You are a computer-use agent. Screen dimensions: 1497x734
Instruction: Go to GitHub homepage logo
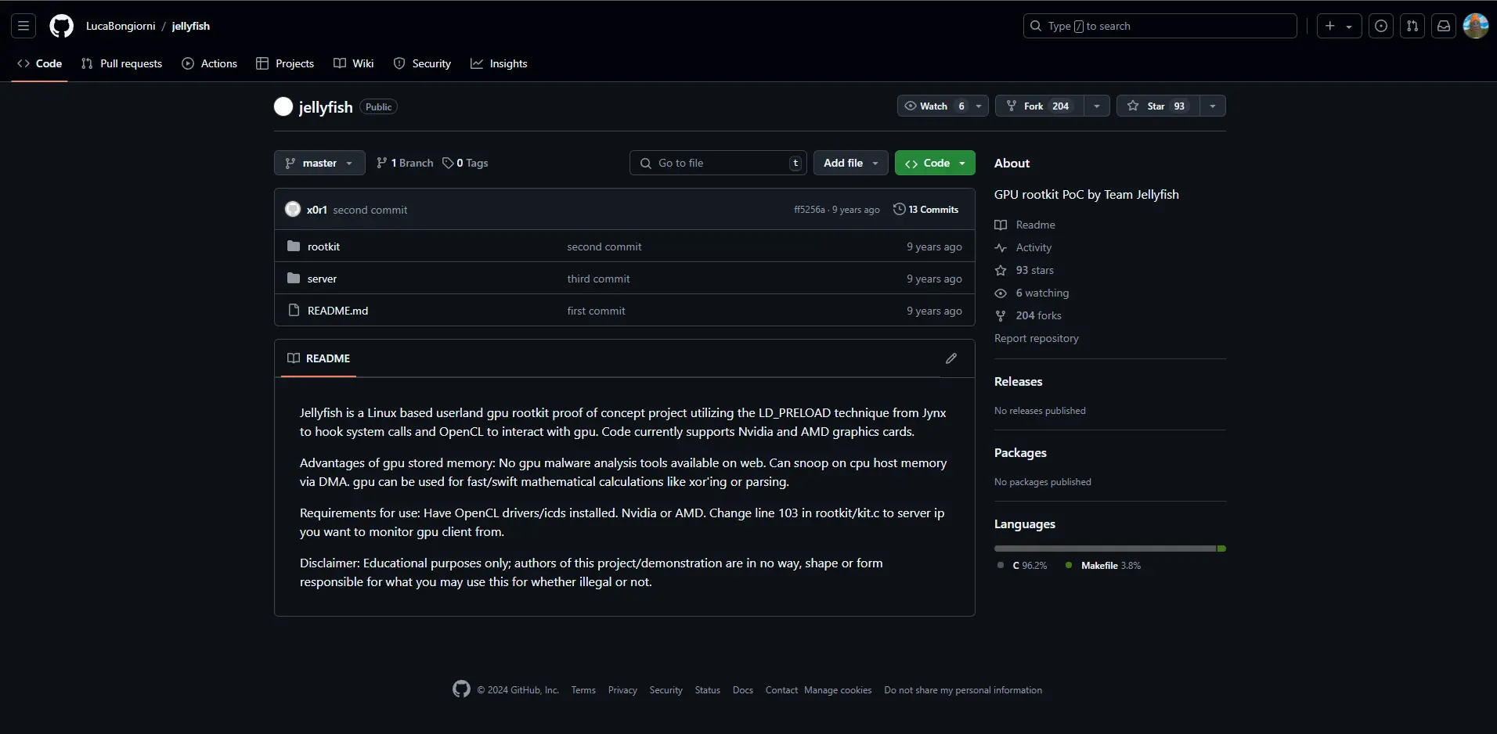tap(61, 26)
